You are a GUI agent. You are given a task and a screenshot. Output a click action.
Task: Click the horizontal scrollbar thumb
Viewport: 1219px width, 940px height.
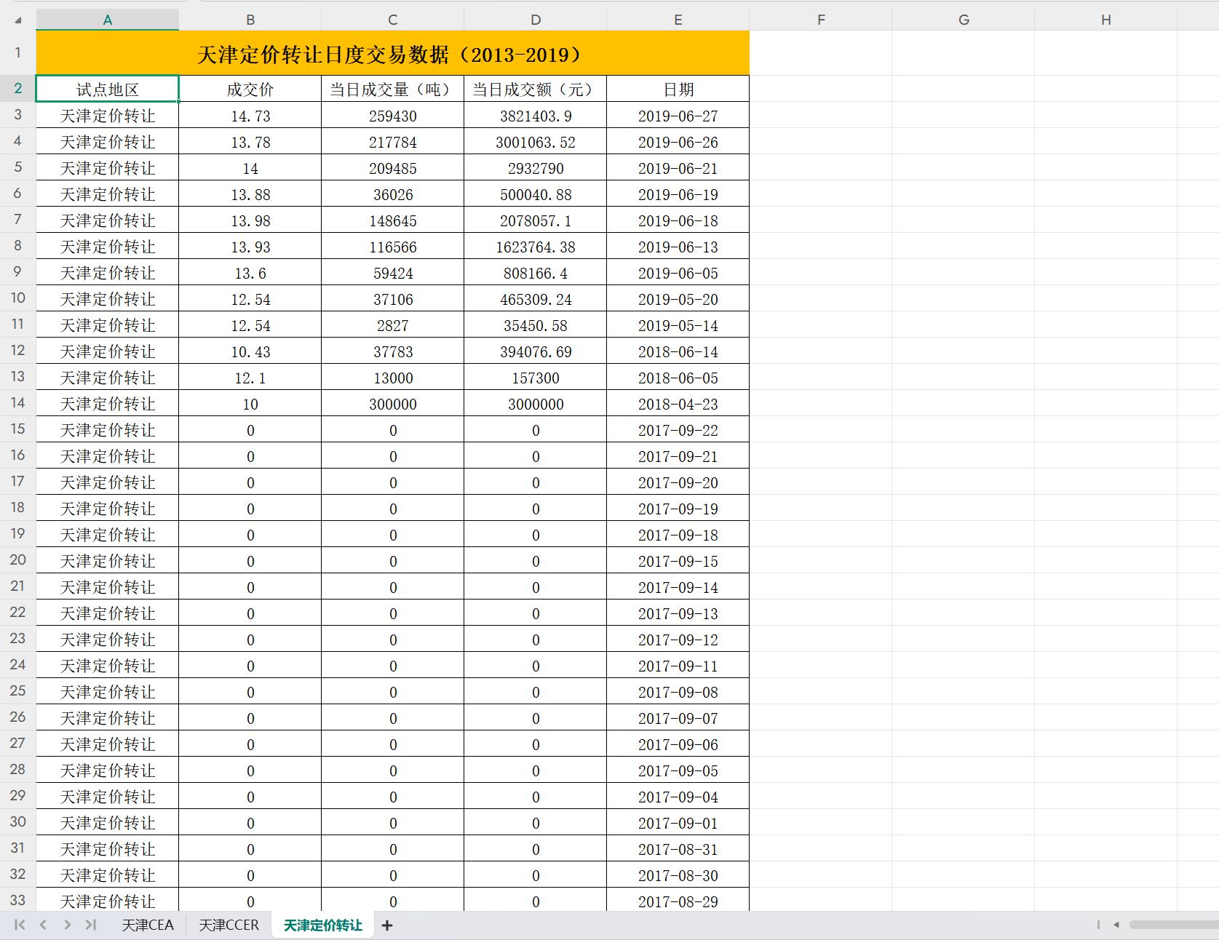[1174, 925]
